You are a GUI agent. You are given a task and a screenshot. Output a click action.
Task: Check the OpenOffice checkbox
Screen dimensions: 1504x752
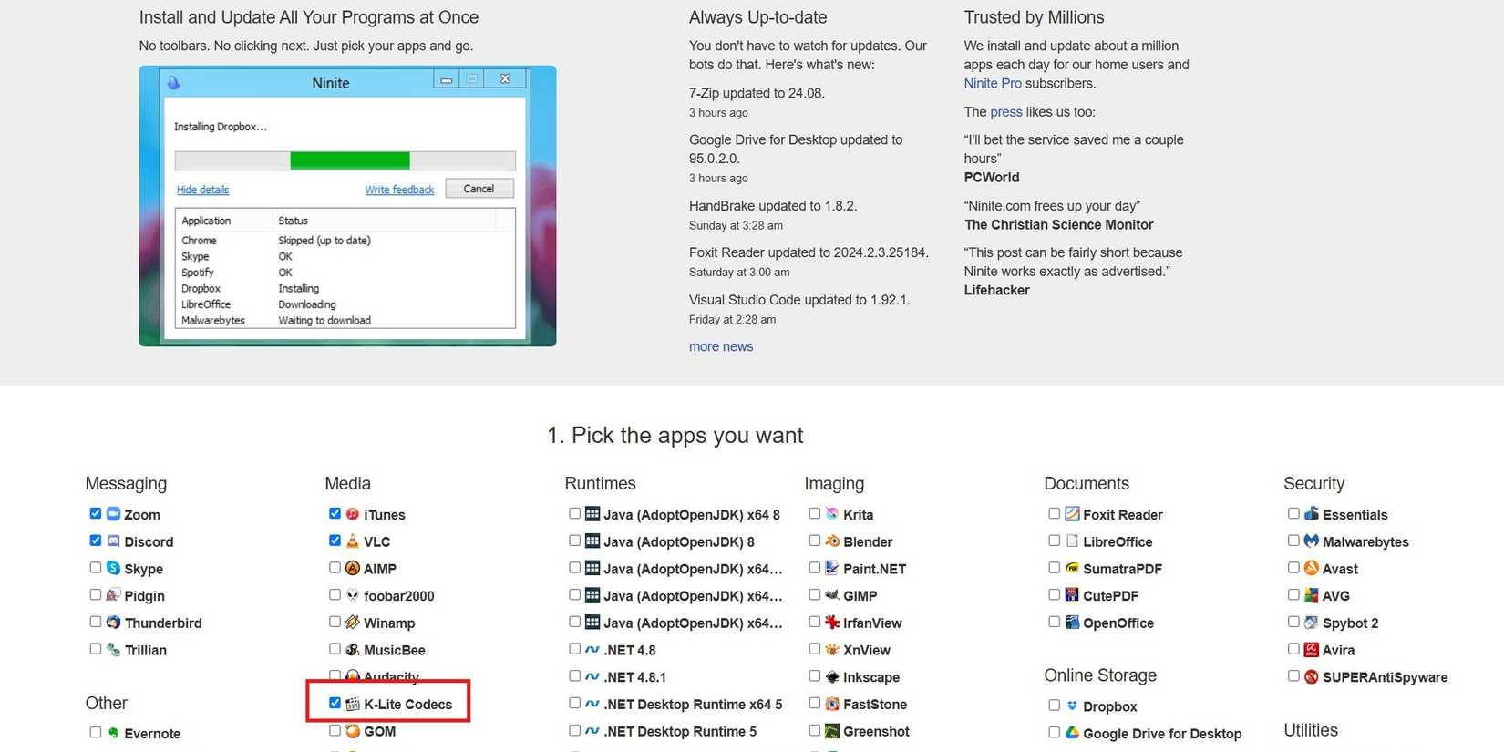click(1055, 622)
